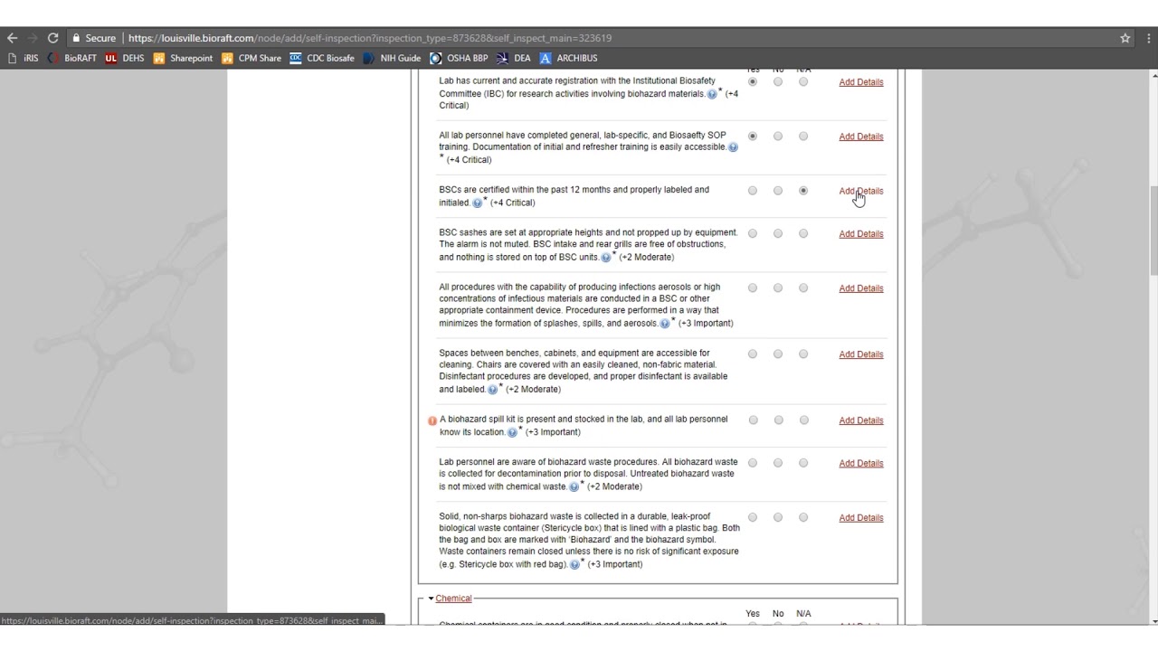Click scrollbar down arrow at bottom
Image resolution: width=1158 pixels, height=651 pixels.
pyautogui.click(x=1153, y=620)
